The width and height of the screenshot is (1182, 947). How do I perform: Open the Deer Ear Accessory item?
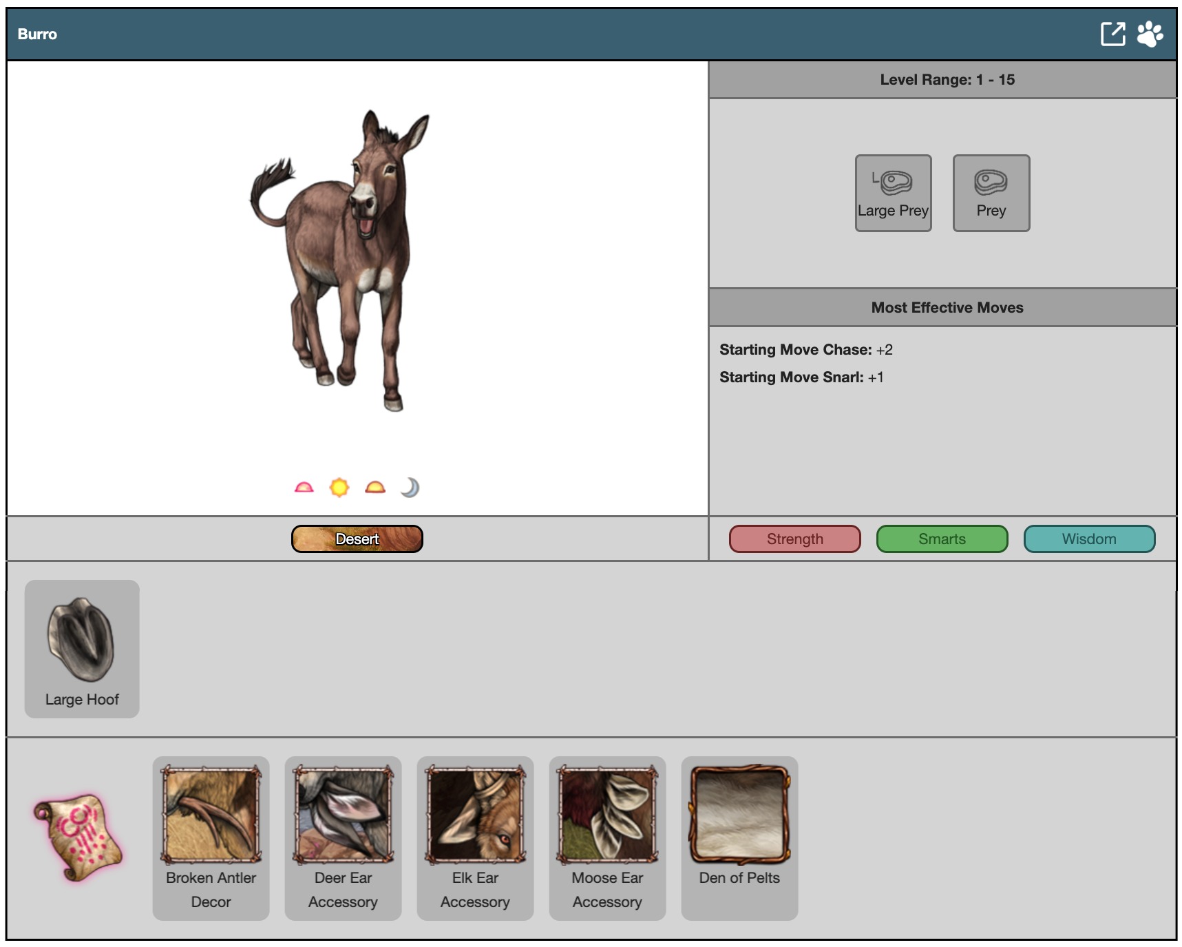click(343, 837)
